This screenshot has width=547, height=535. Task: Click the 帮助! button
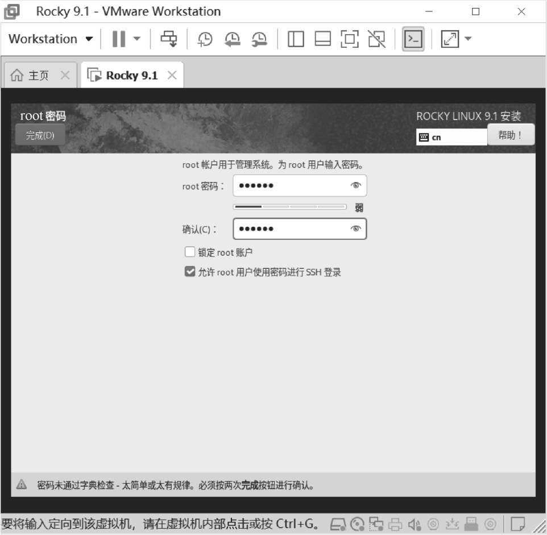[511, 135]
